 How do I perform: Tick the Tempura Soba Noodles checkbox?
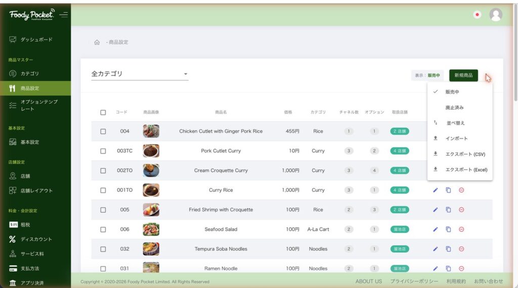coord(103,249)
